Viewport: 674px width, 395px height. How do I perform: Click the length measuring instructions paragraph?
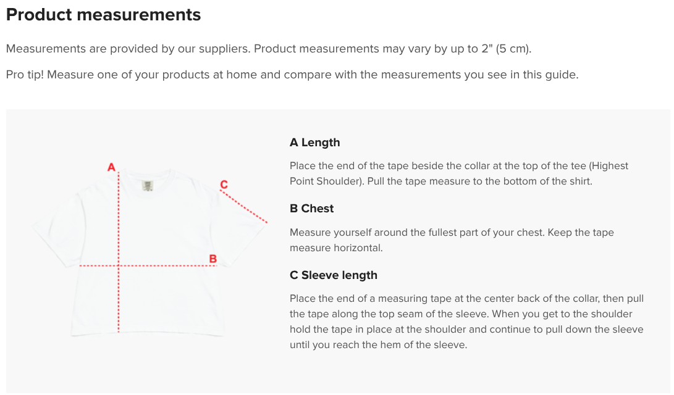[458, 173]
